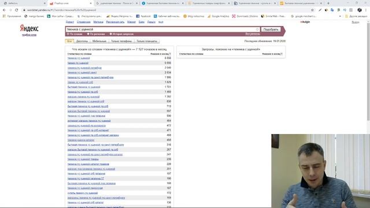The height and width of the screenshot is (208, 370).
Task: Clear the search field with the X icon
Action: click(x=257, y=29)
